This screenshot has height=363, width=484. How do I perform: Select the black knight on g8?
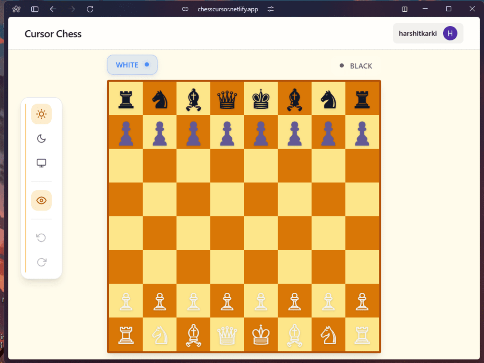pos(328,98)
